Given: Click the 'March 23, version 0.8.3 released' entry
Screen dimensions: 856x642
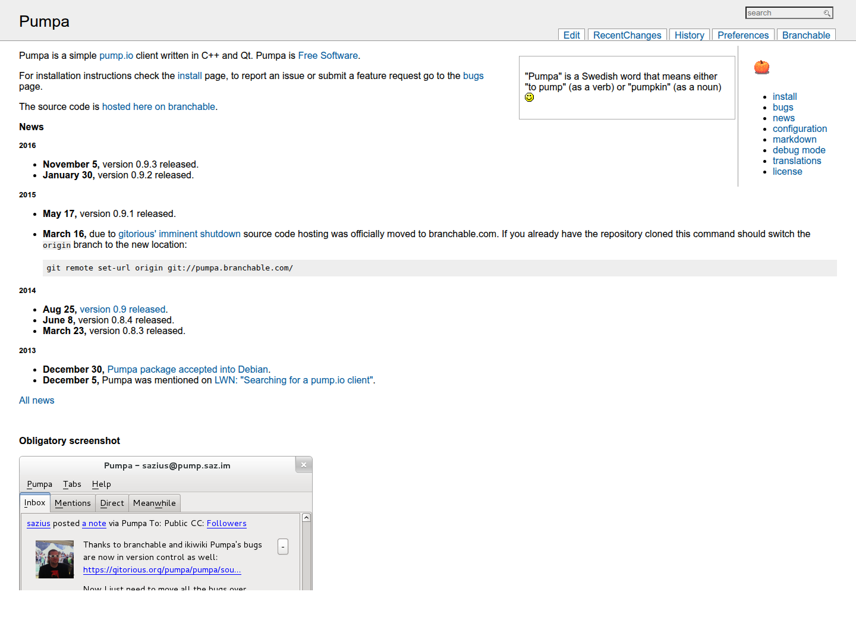Looking at the screenshot, I should pyautogui.click(x=114, y=331).
